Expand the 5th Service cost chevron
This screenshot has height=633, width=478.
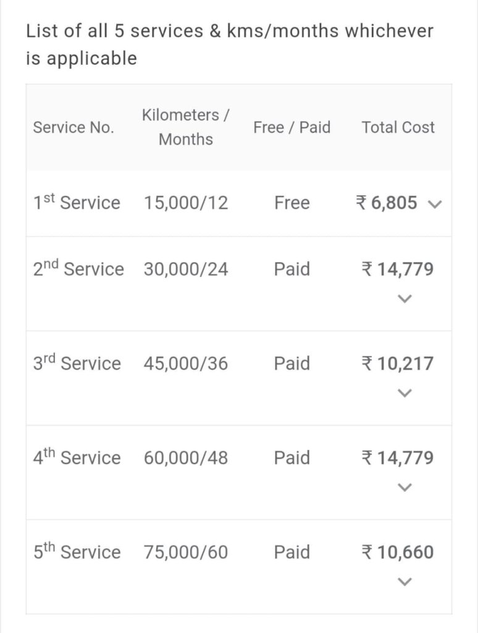tap(405, 582)
